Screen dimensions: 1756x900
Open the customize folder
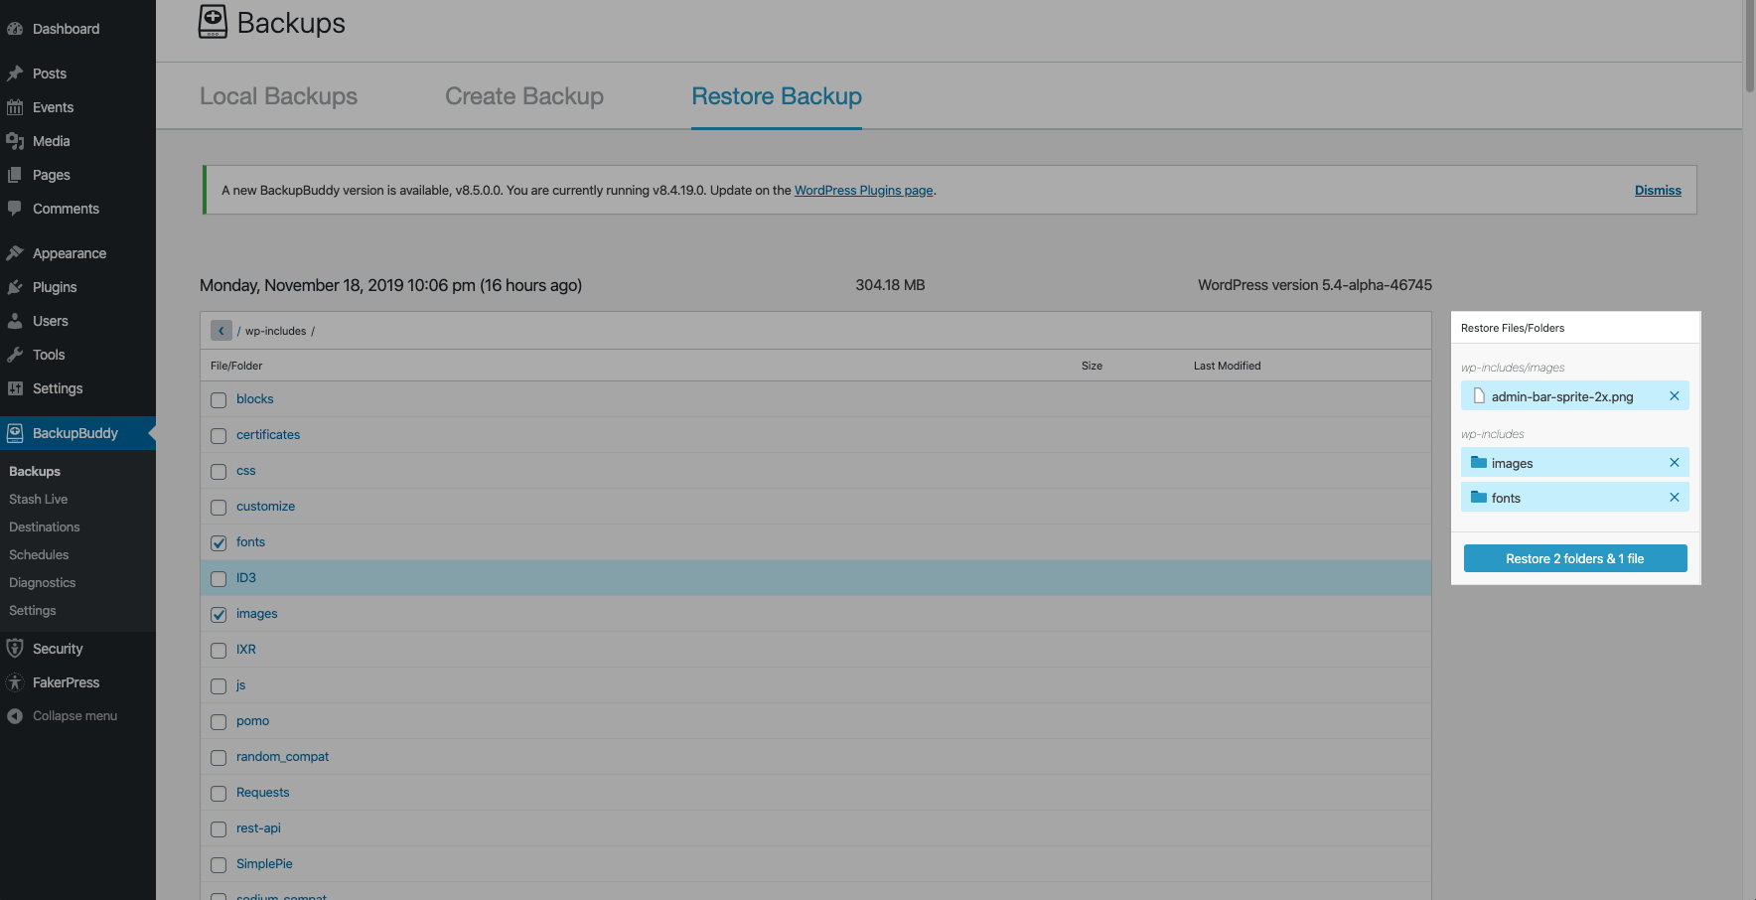coord(265,506)
